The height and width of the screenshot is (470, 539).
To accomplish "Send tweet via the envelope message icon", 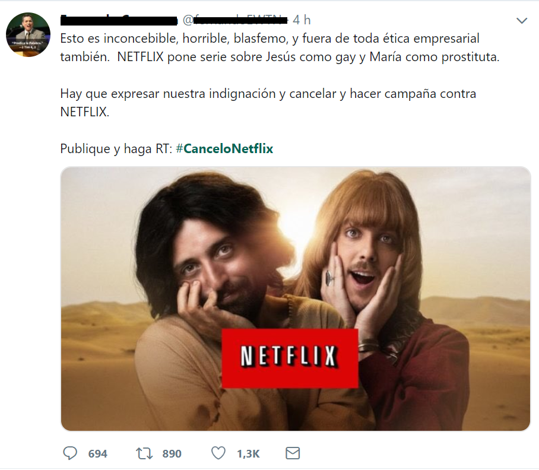I will (293, 453).
